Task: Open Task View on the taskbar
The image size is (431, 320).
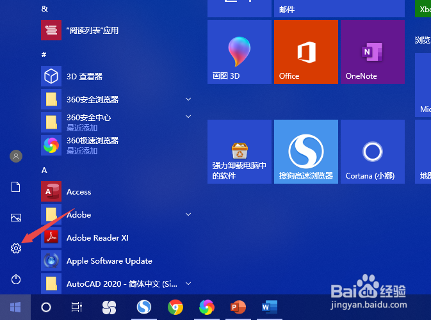Action: pos(77,307)
